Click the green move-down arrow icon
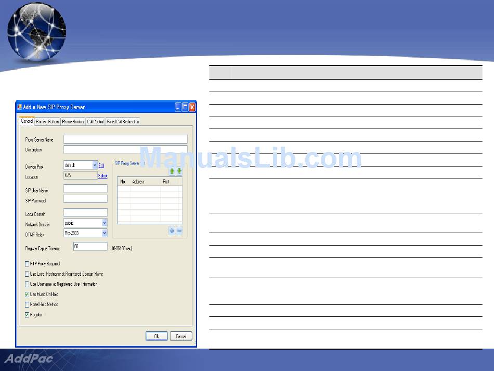The image size is (494, 371). point(179,171)
